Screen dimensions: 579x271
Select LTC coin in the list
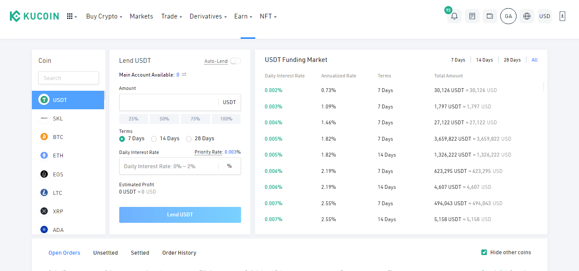[x=68, y=193]
